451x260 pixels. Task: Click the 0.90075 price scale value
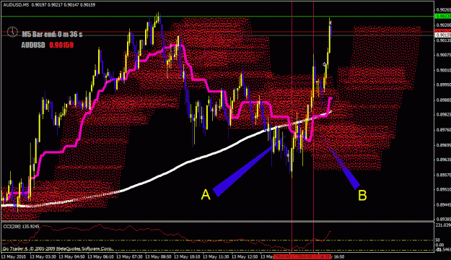tap(443, 55)
